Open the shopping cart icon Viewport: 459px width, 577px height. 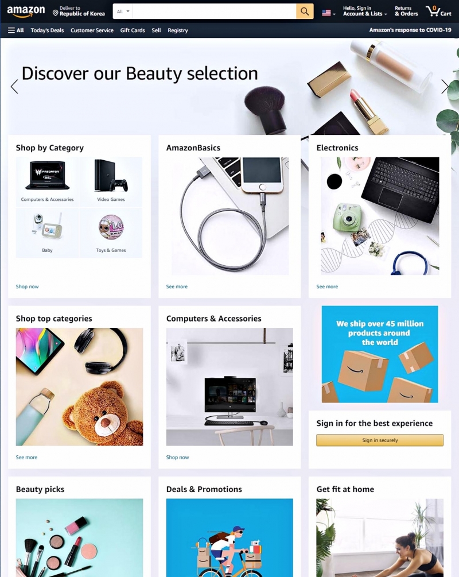pos(438,11)
